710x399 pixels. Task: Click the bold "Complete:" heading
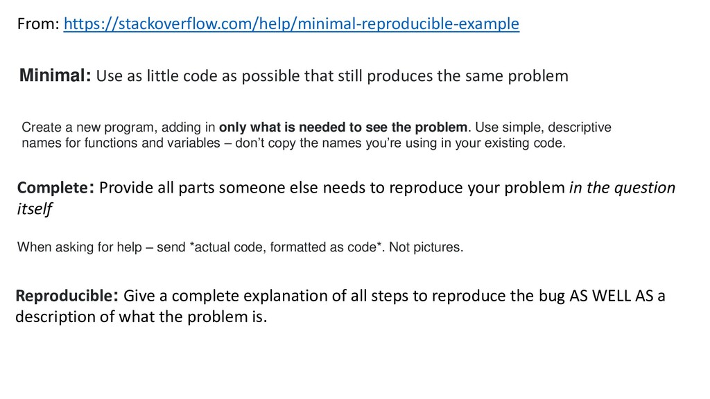click(55, 187)
